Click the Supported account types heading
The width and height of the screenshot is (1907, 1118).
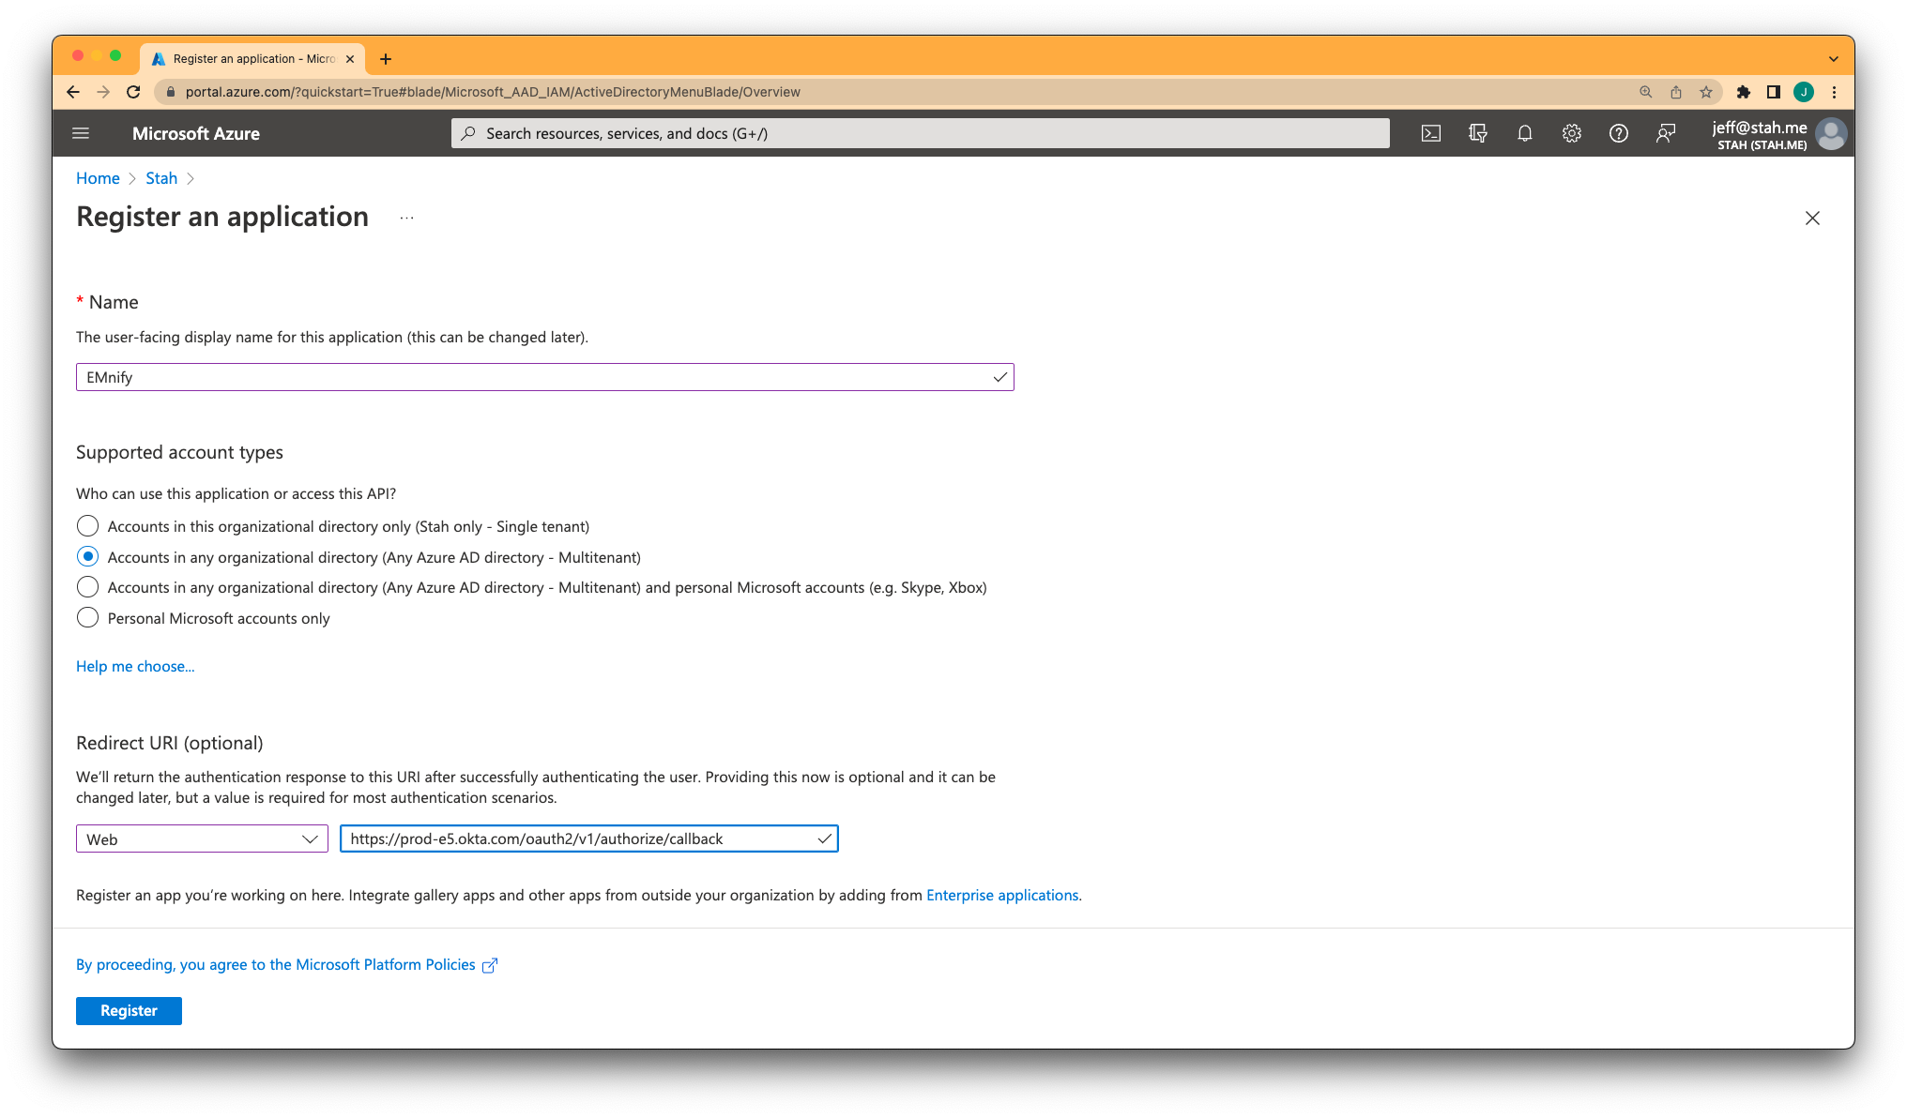(x=179, y=452)
